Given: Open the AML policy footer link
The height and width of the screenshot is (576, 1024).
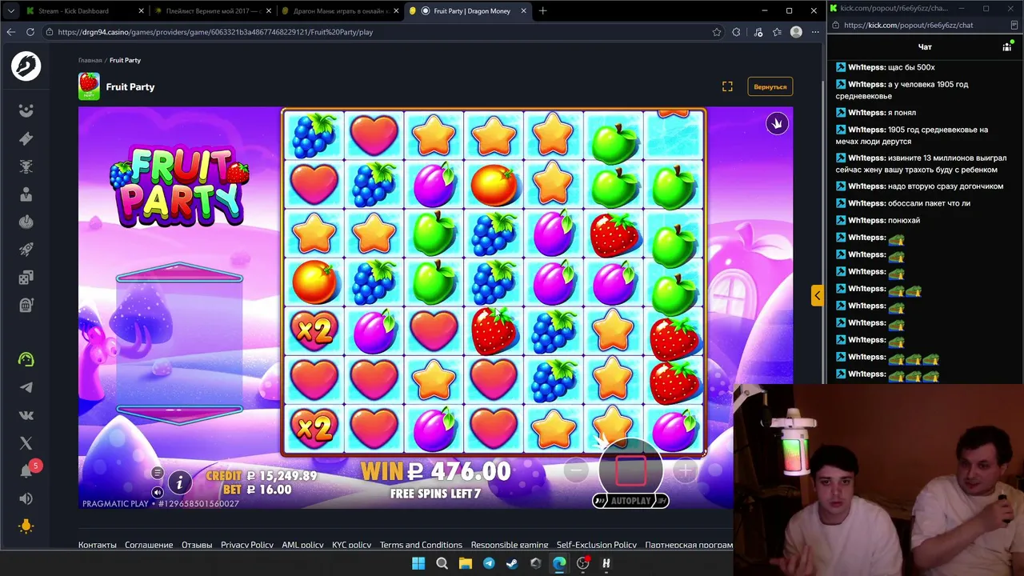Looking at the screenshot, I should coord(302,545).
